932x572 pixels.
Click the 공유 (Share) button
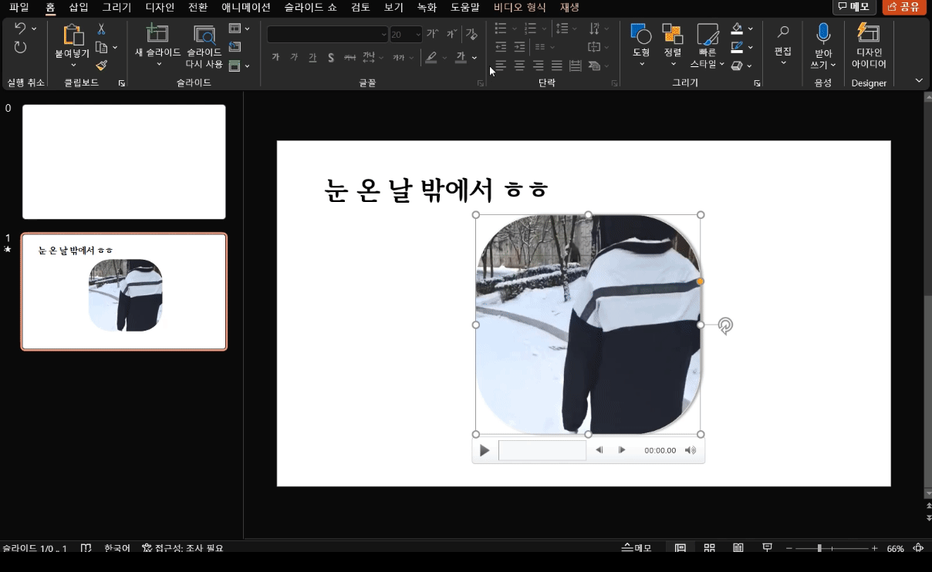coord(904,7)
